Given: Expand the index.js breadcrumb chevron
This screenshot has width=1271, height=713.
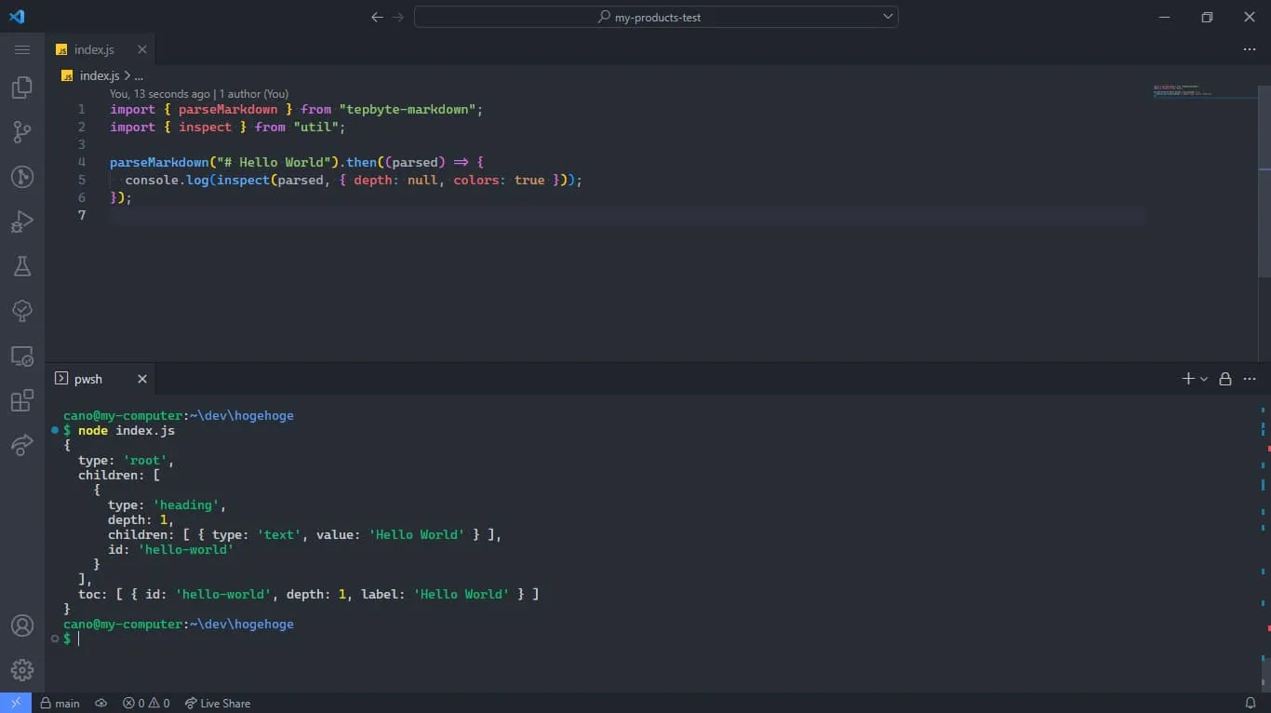Looking at the screenshot, I should (127, 76).
